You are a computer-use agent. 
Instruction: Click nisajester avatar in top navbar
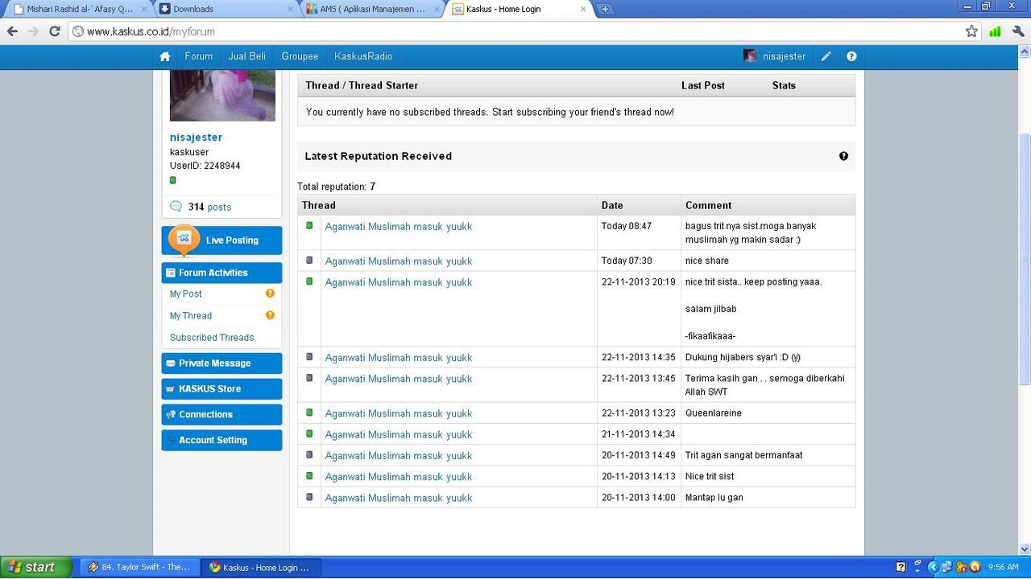[750, 56]
